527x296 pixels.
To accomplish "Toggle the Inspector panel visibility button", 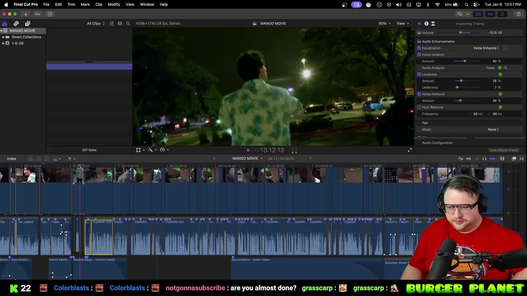I will [x=502, y=14].
